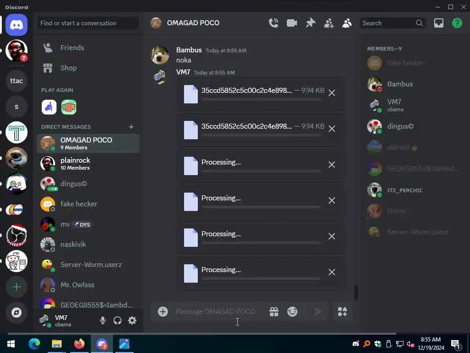Viewport: 470px width, 353px height.
Task: Open the Windows Start menu
Action: 11,344
